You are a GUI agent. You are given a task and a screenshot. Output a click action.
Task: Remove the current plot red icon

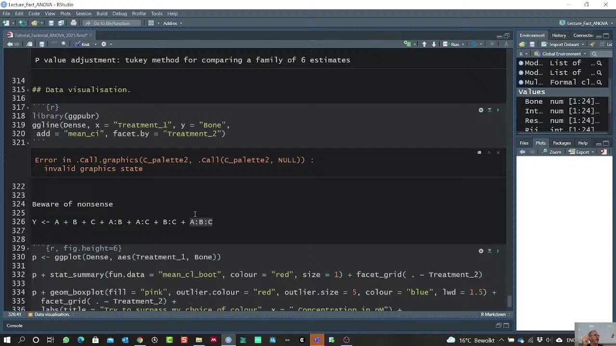(603, 152)
